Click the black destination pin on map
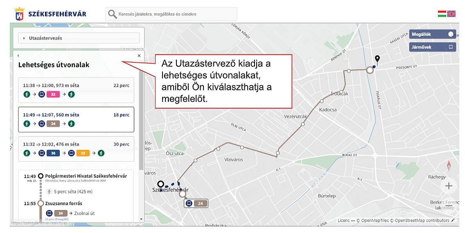Viewport: 465px width, 233px height. (377, 60)
